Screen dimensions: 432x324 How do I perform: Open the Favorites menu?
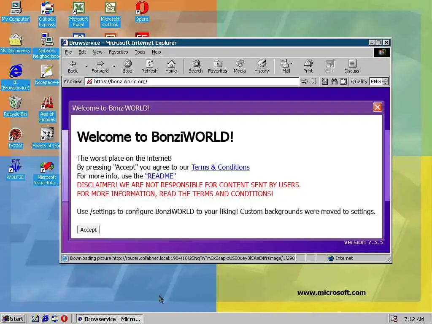click(x=118, y=52)
